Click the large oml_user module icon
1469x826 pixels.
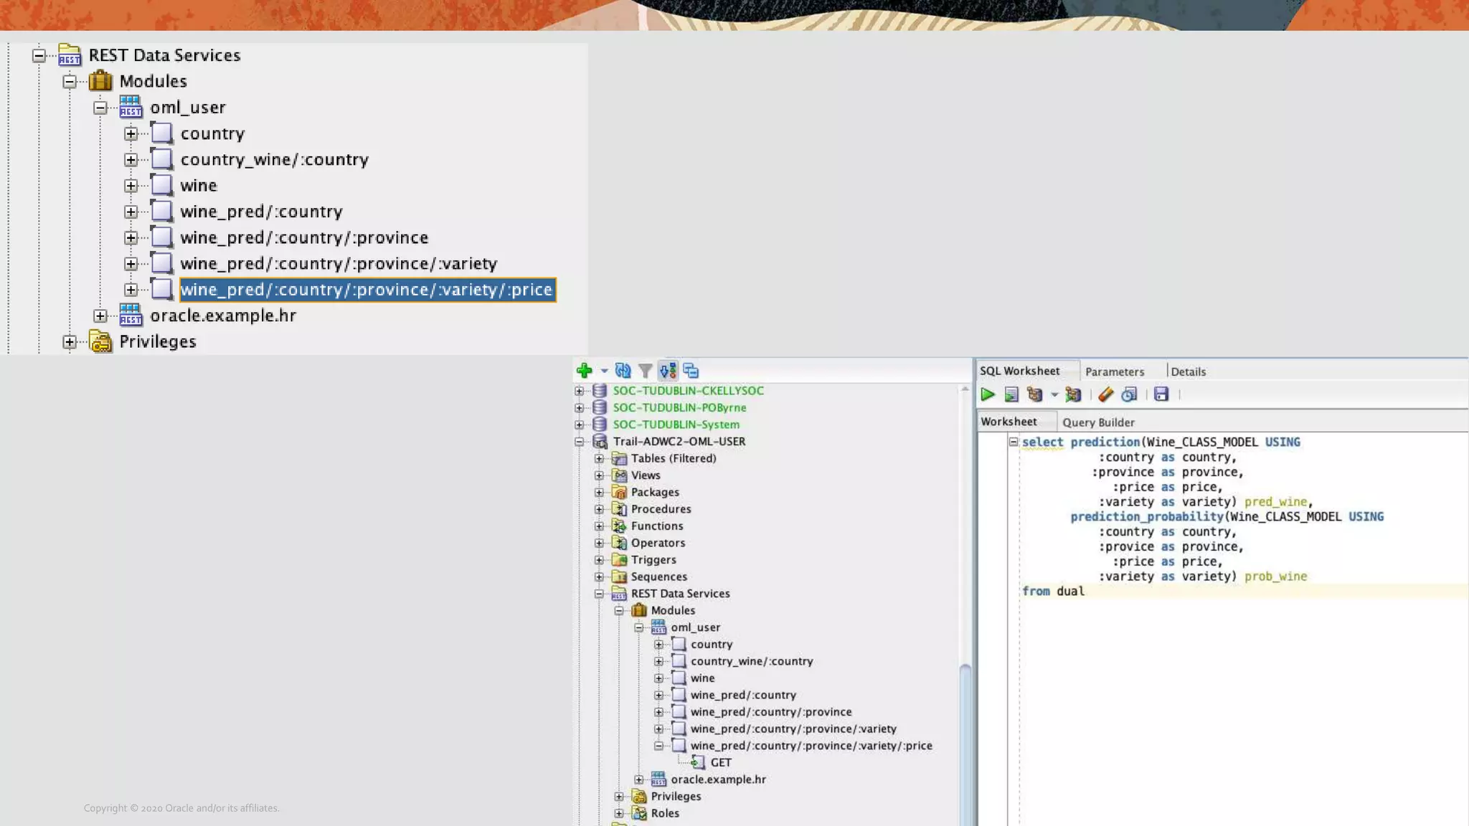point(131,107)
